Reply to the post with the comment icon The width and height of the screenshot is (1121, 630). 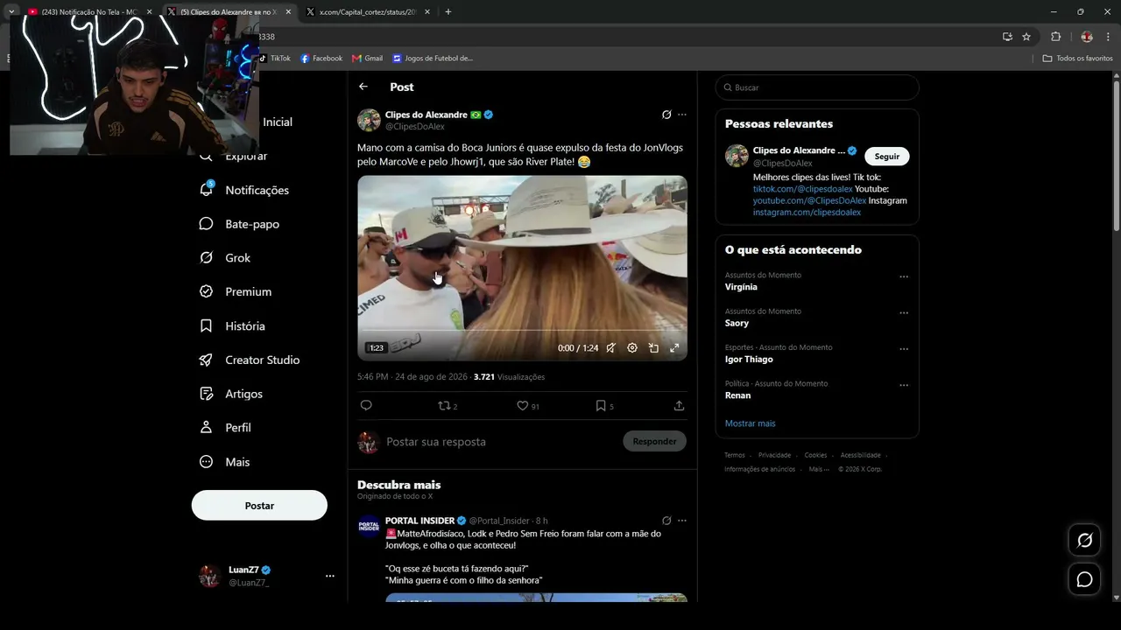366,405
